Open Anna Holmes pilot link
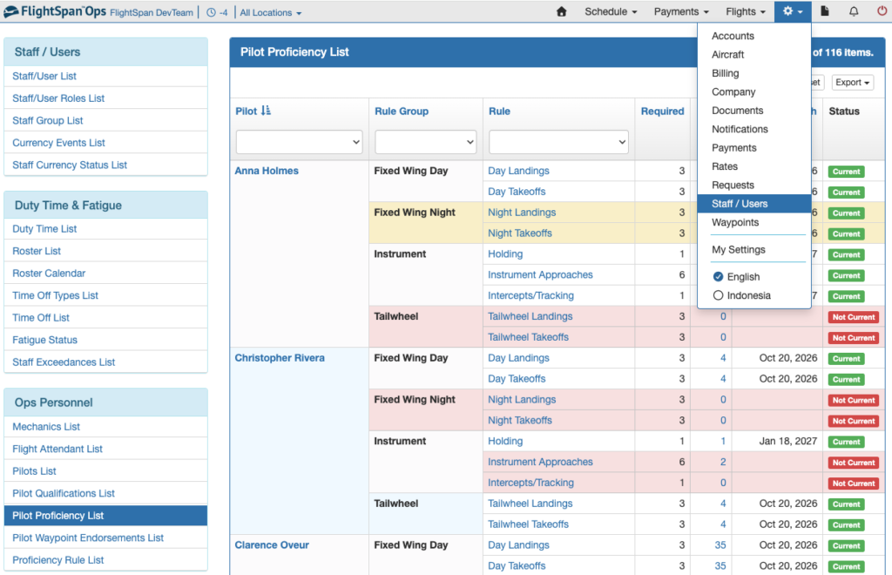Image resolution: width=892 pixels, height=575 pixels. click(x=267, y=171)
